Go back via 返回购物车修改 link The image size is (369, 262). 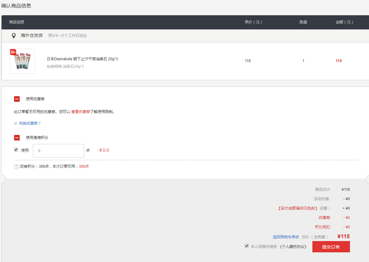coord(286,237)
